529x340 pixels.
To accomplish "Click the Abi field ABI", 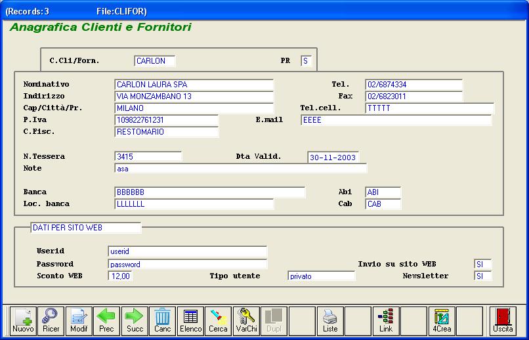I will point(383,192).
